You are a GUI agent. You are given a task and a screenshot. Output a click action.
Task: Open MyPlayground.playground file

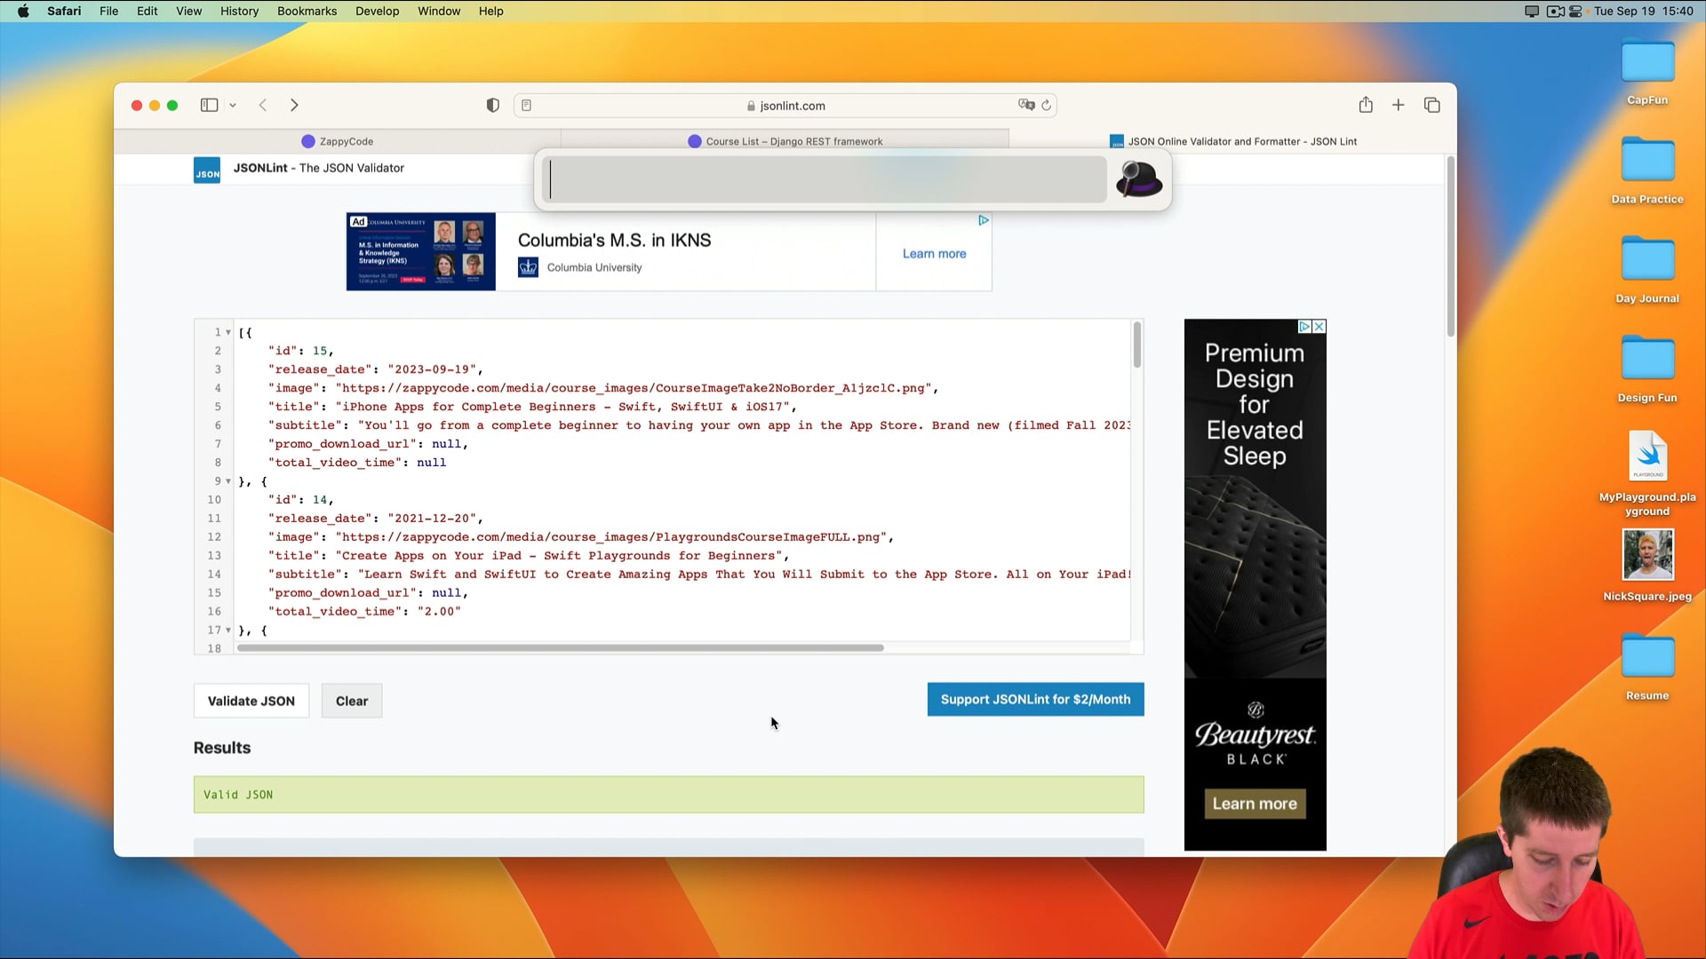pyautogui.click(x=1647, y=456)
